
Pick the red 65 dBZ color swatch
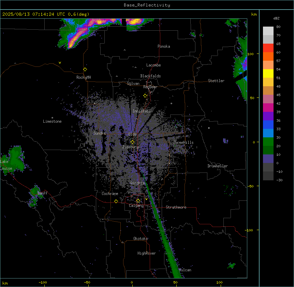(268, 48)
